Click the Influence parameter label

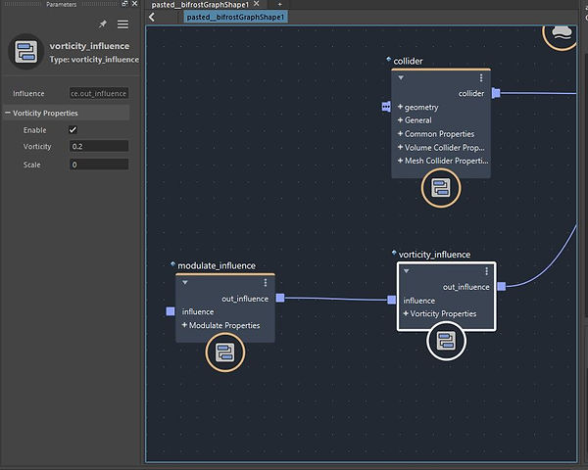click(28, 93)
